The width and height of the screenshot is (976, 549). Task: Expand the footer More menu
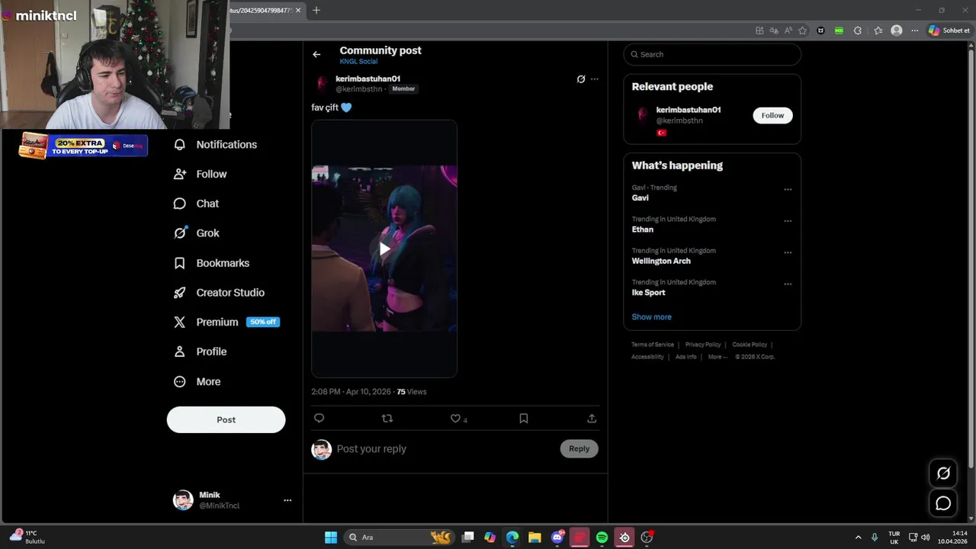coord(717,357)
